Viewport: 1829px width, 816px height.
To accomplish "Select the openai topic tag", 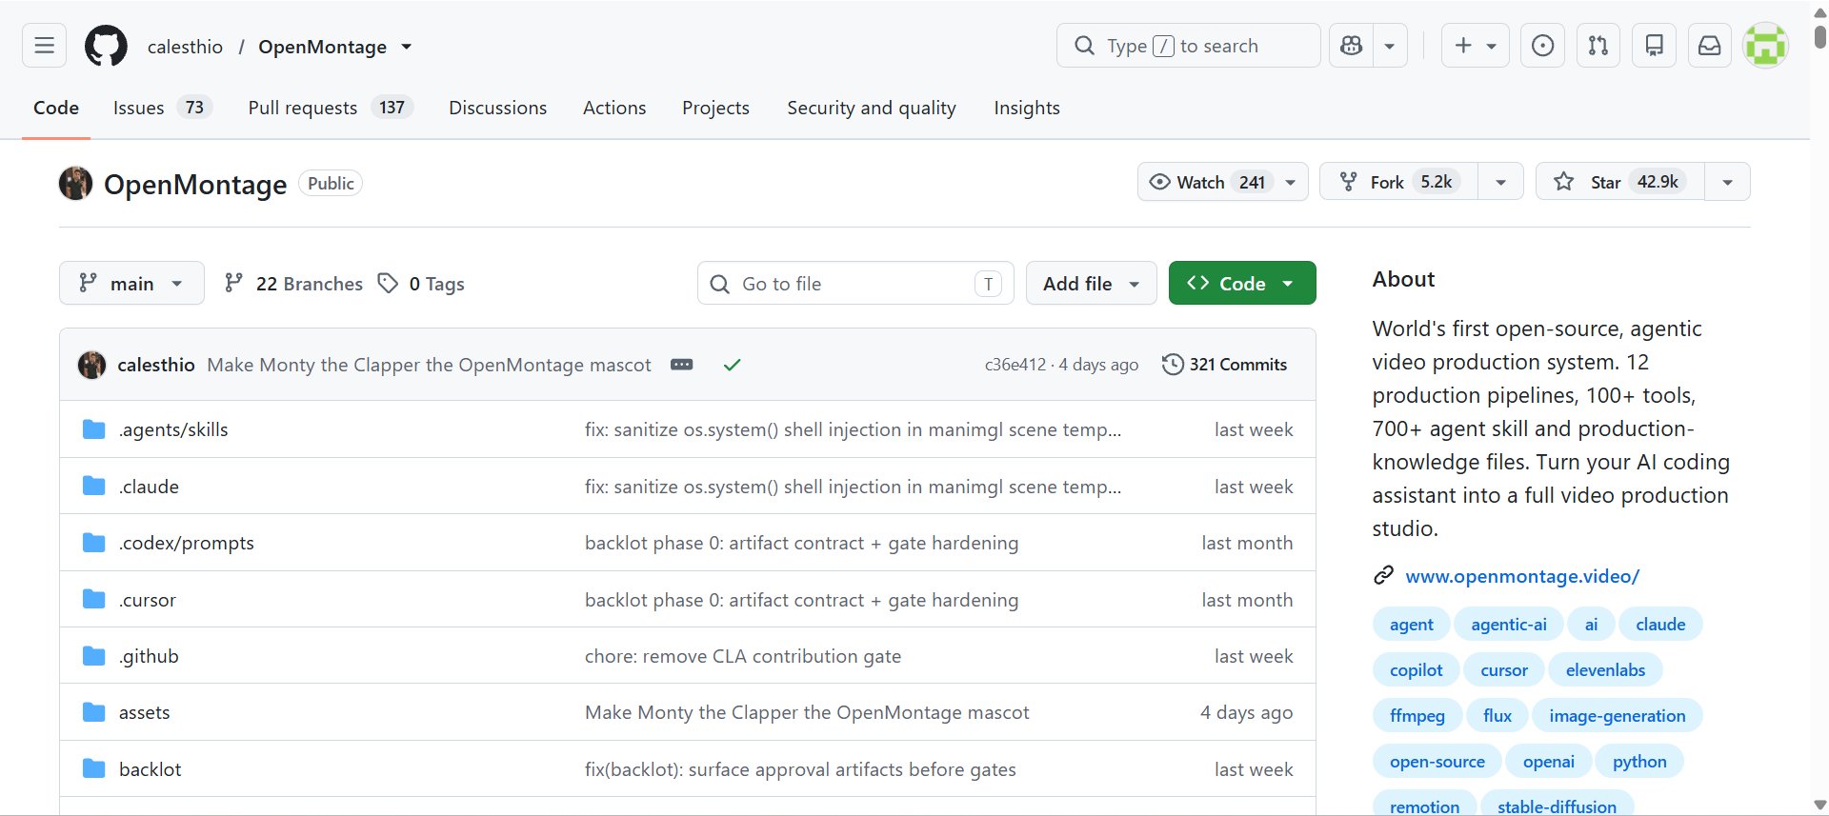I will tap(1548, 762).
